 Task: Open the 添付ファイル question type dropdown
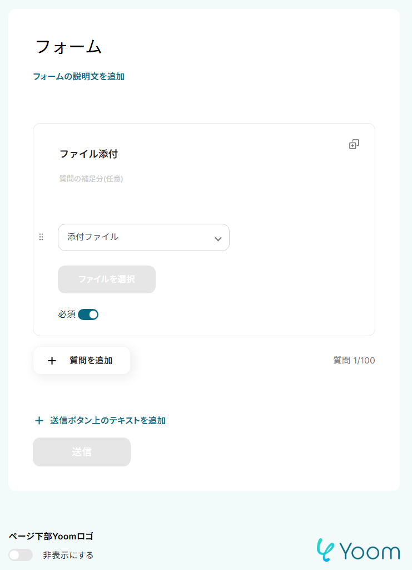coord(143,237)
